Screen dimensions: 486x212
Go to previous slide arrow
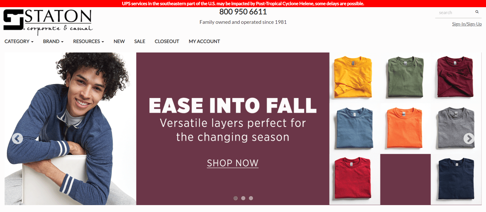pyautogui.click(x=17, y=139)
